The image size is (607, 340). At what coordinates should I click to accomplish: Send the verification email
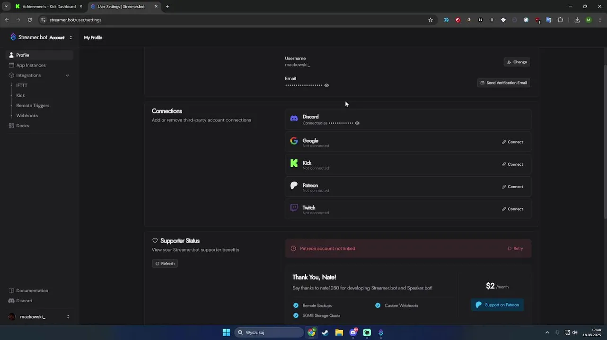tap(503, 83)
